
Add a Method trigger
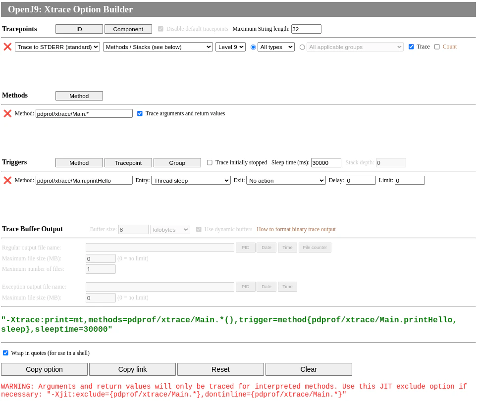tap(79, 163)
